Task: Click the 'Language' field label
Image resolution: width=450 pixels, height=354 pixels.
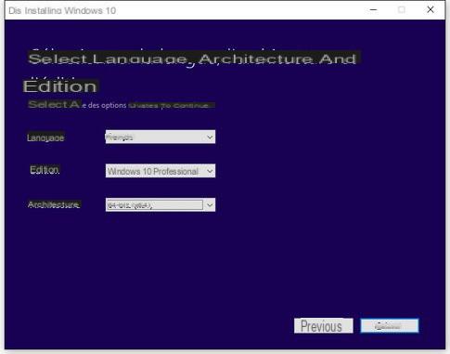Action: pyautogui.click(x=45, y=138)
